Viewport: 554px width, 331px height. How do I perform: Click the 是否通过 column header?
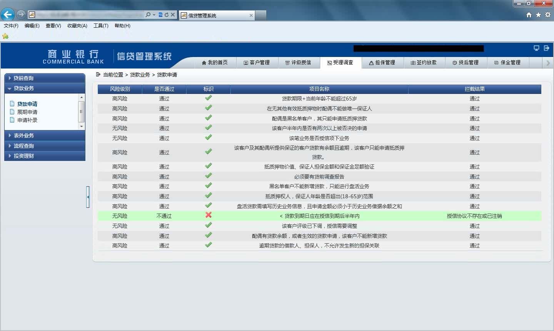click(164, 89)
